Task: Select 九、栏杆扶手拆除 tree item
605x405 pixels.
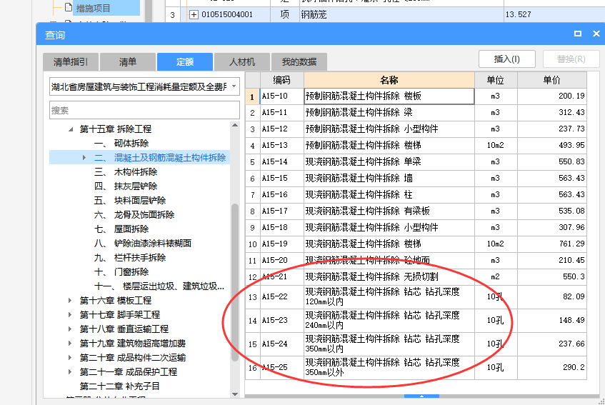Action: 130,258
